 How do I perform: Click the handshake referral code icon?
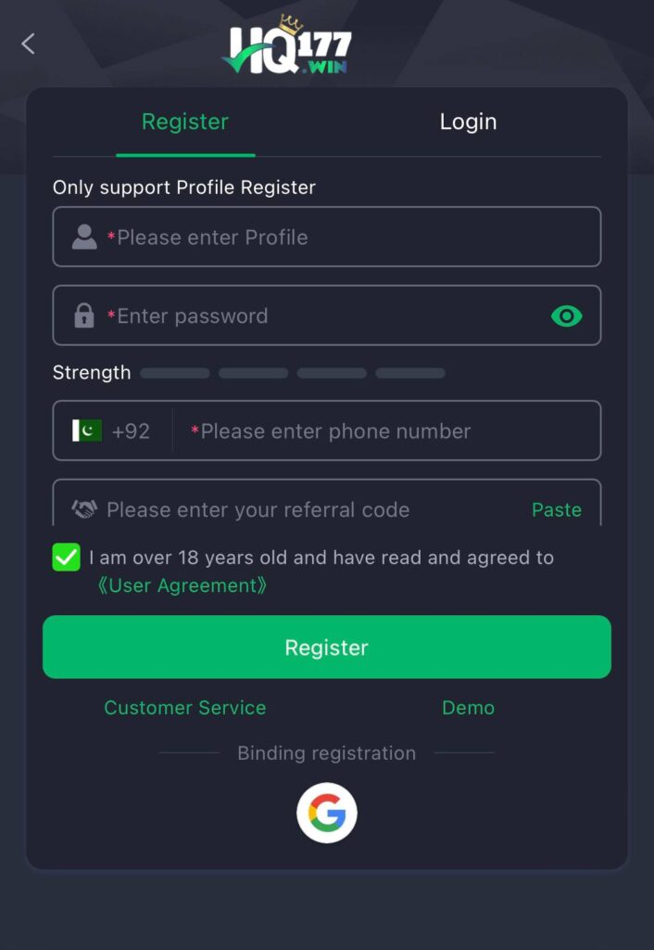pos(84,509)
